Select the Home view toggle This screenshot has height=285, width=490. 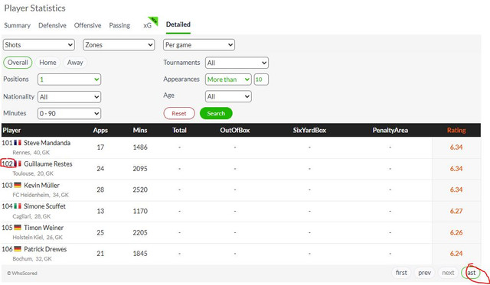pyautogui.click(x=47, y=63)
